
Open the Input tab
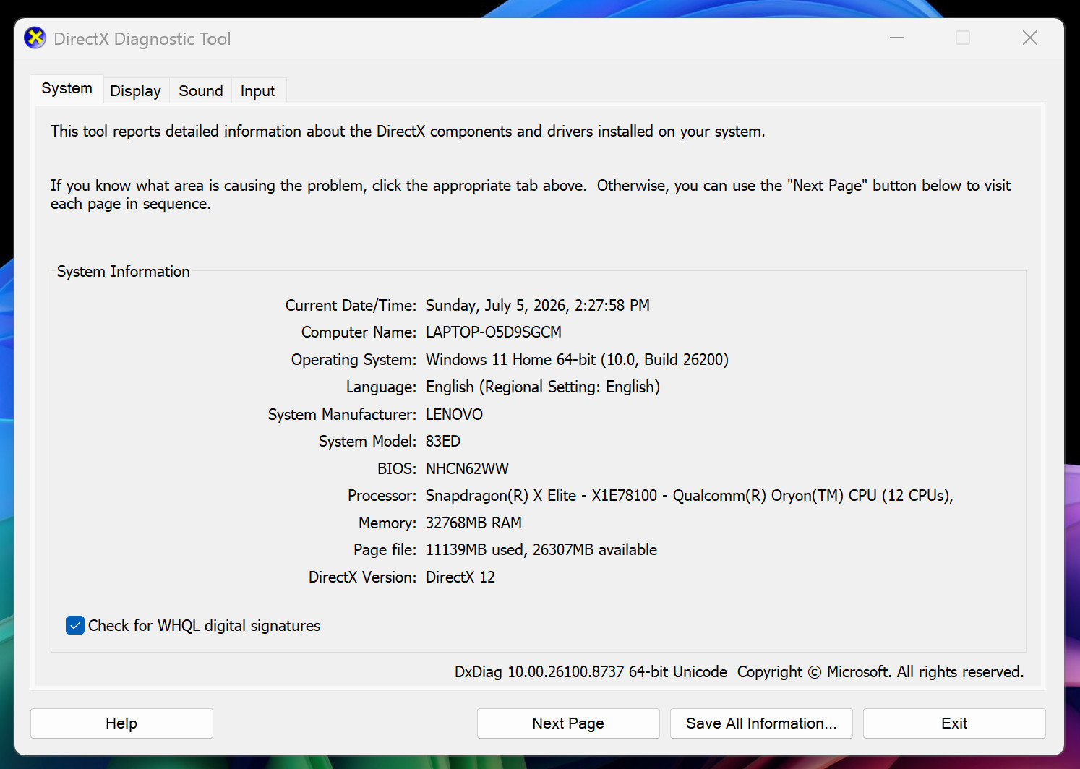click(x=258, y=91)
